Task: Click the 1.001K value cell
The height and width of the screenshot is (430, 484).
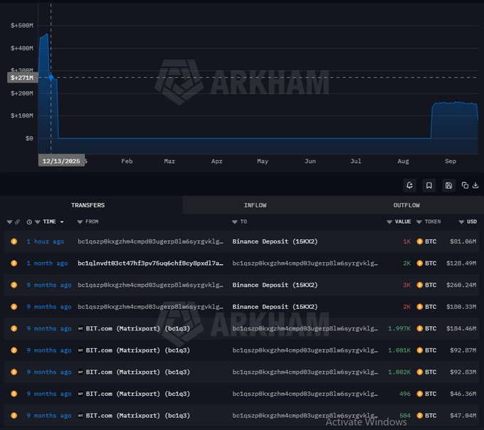Action: coord(399,350)
